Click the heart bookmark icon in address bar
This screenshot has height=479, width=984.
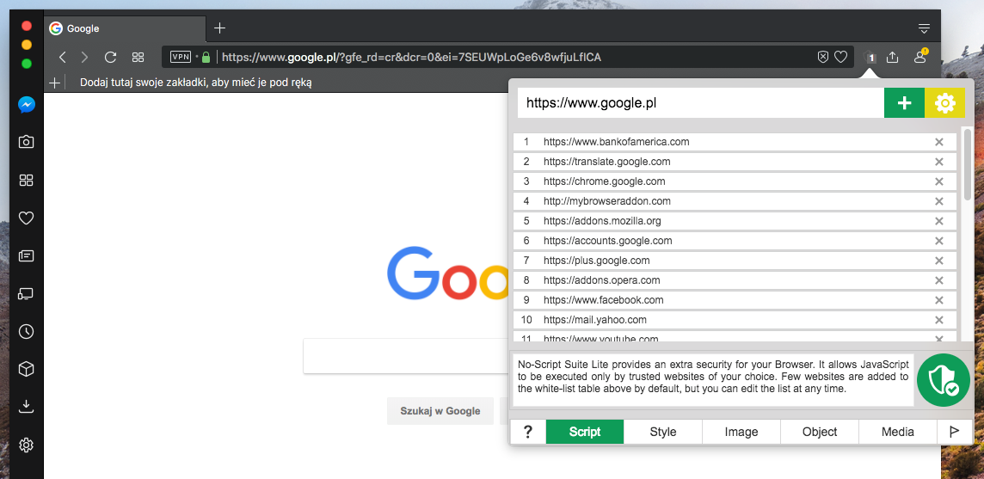841,57
